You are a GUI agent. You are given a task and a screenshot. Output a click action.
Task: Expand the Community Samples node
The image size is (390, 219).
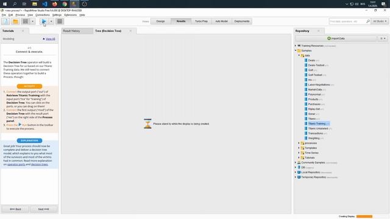coord(296,162)
